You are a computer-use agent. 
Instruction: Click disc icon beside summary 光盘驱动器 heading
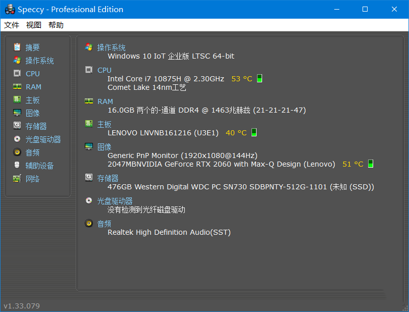pos(89,200)
